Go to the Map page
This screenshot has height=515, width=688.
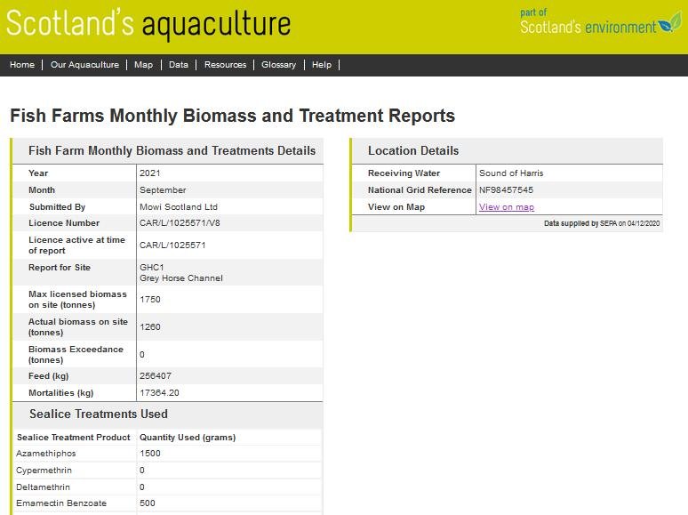(x=143, y=65)
